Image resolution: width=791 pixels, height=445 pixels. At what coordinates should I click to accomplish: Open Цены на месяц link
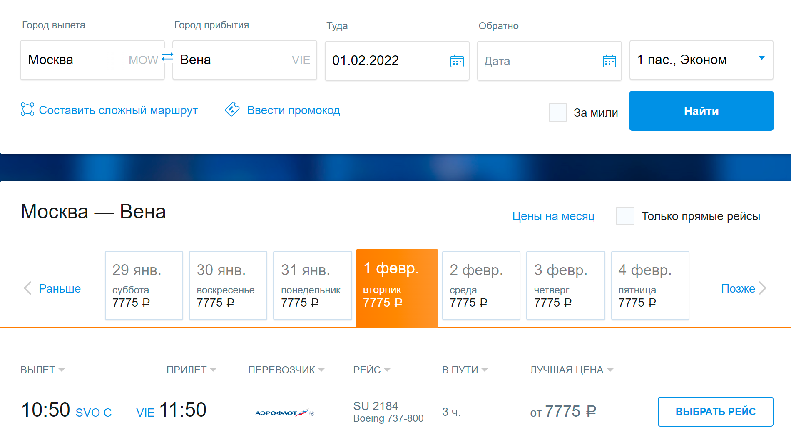553,216
